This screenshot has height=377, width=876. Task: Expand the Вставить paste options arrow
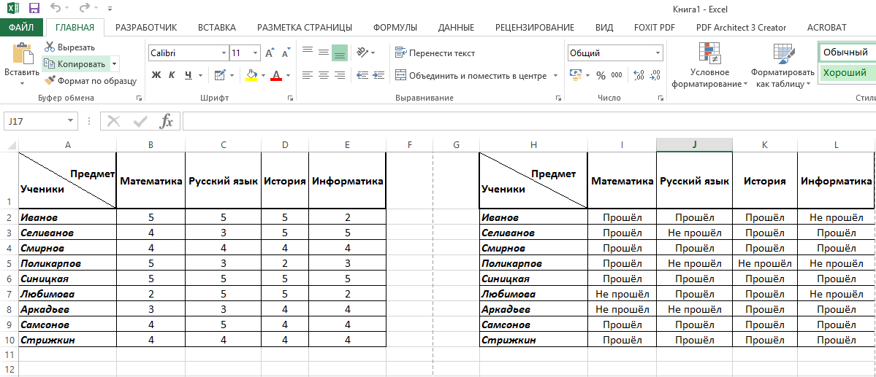(23, 84)
